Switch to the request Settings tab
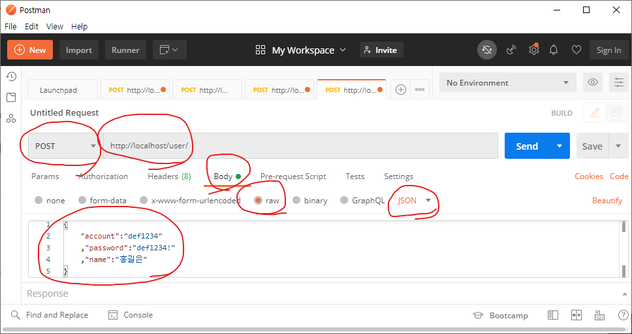The width and height of the screenshot is (632, 334). coord(399,176)
